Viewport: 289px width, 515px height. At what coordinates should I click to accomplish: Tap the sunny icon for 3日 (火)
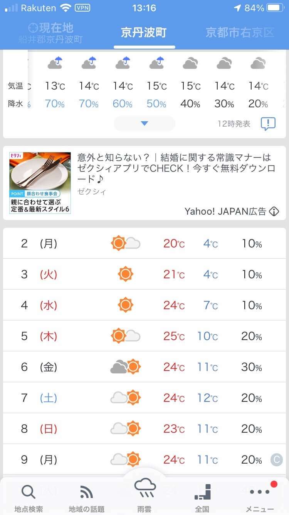(x=125, y=274)
